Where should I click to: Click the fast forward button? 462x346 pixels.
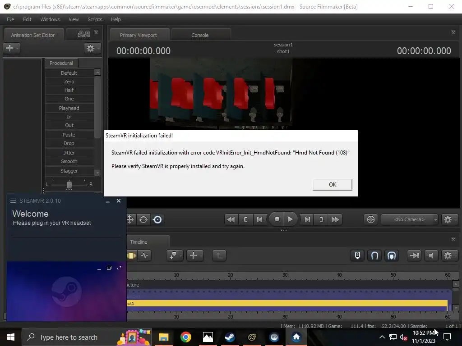335,219
